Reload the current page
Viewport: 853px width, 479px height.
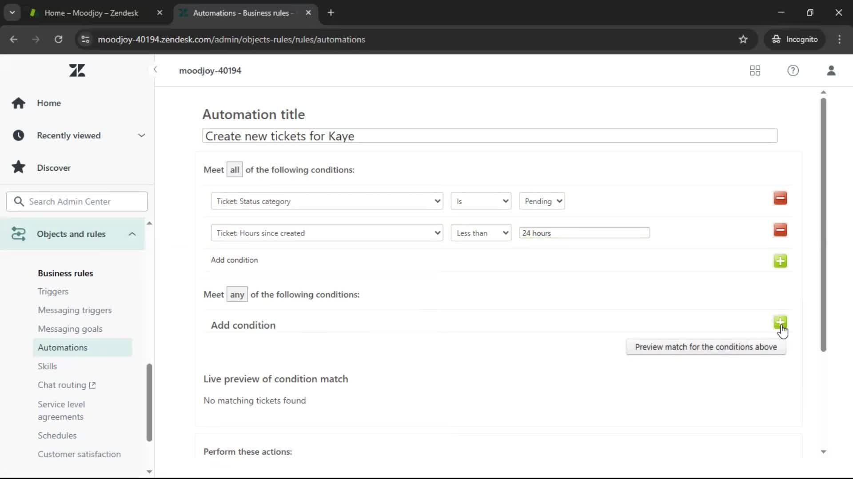(58, 39)
